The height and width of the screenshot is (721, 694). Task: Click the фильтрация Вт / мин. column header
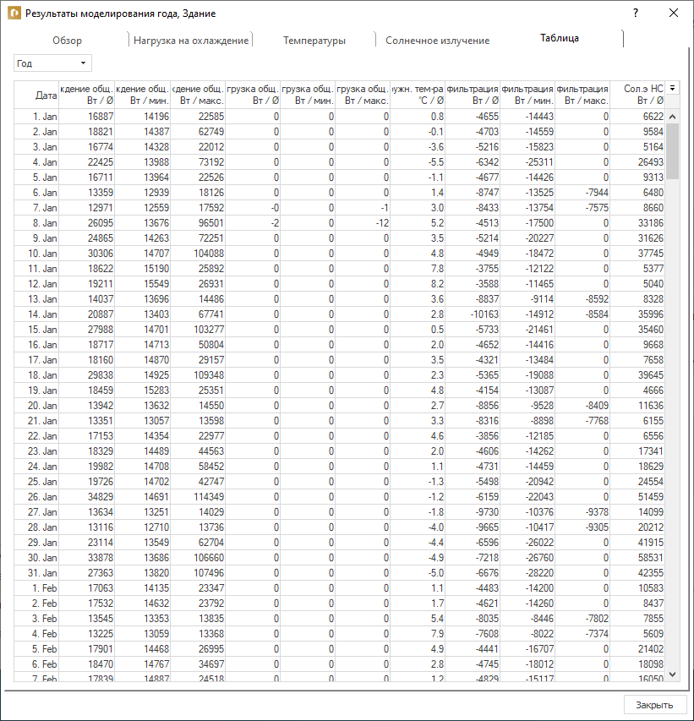pos(527,95)
